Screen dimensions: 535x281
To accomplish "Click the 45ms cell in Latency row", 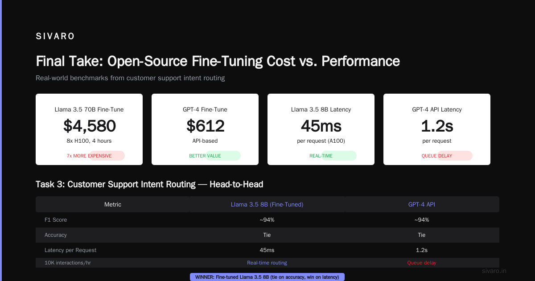I will pos(267,250).
